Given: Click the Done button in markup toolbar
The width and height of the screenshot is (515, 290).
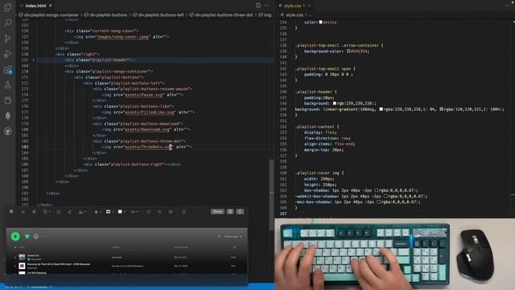Looking at the screenshot, I should [217, 212].
